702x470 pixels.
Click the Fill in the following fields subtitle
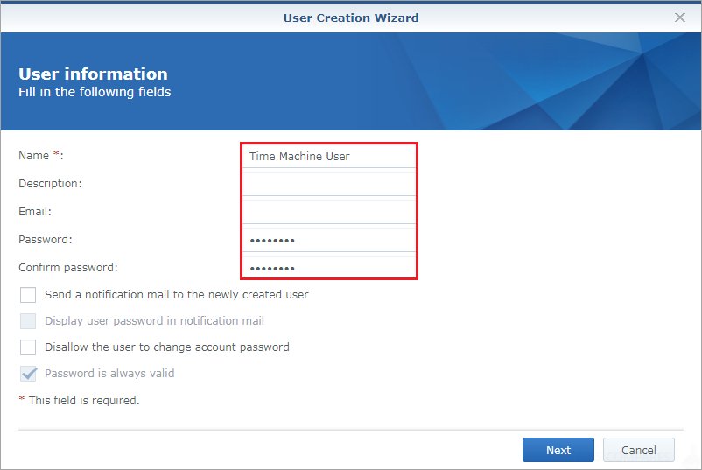coord(95,92)
